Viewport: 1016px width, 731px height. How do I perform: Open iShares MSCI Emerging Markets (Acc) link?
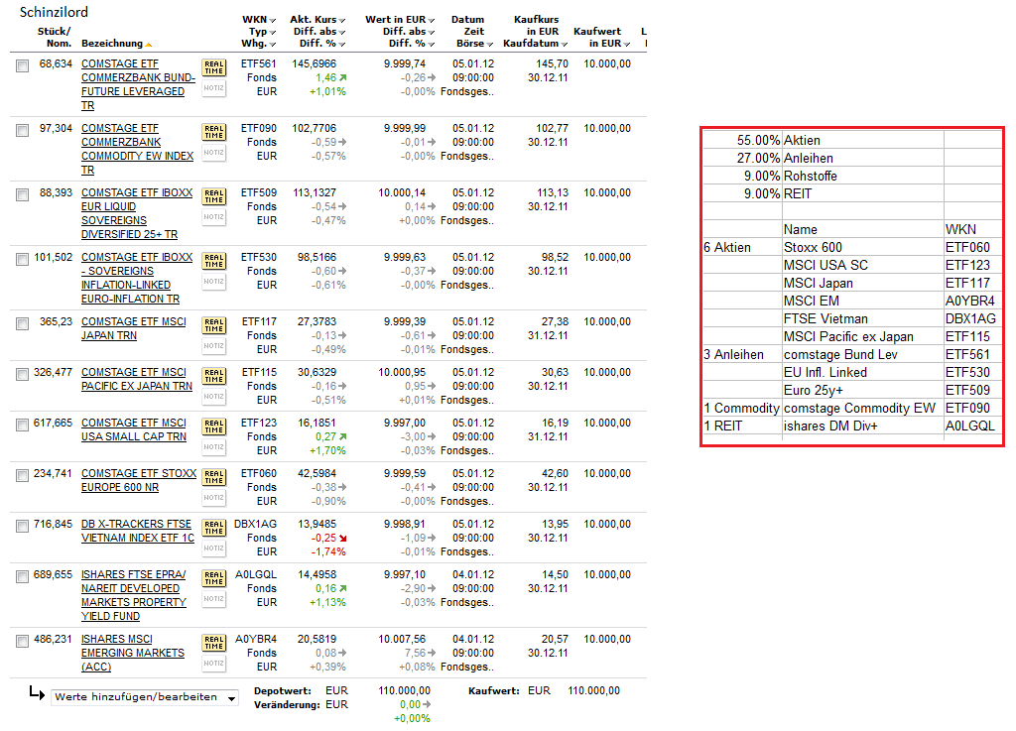coord(133,653)
